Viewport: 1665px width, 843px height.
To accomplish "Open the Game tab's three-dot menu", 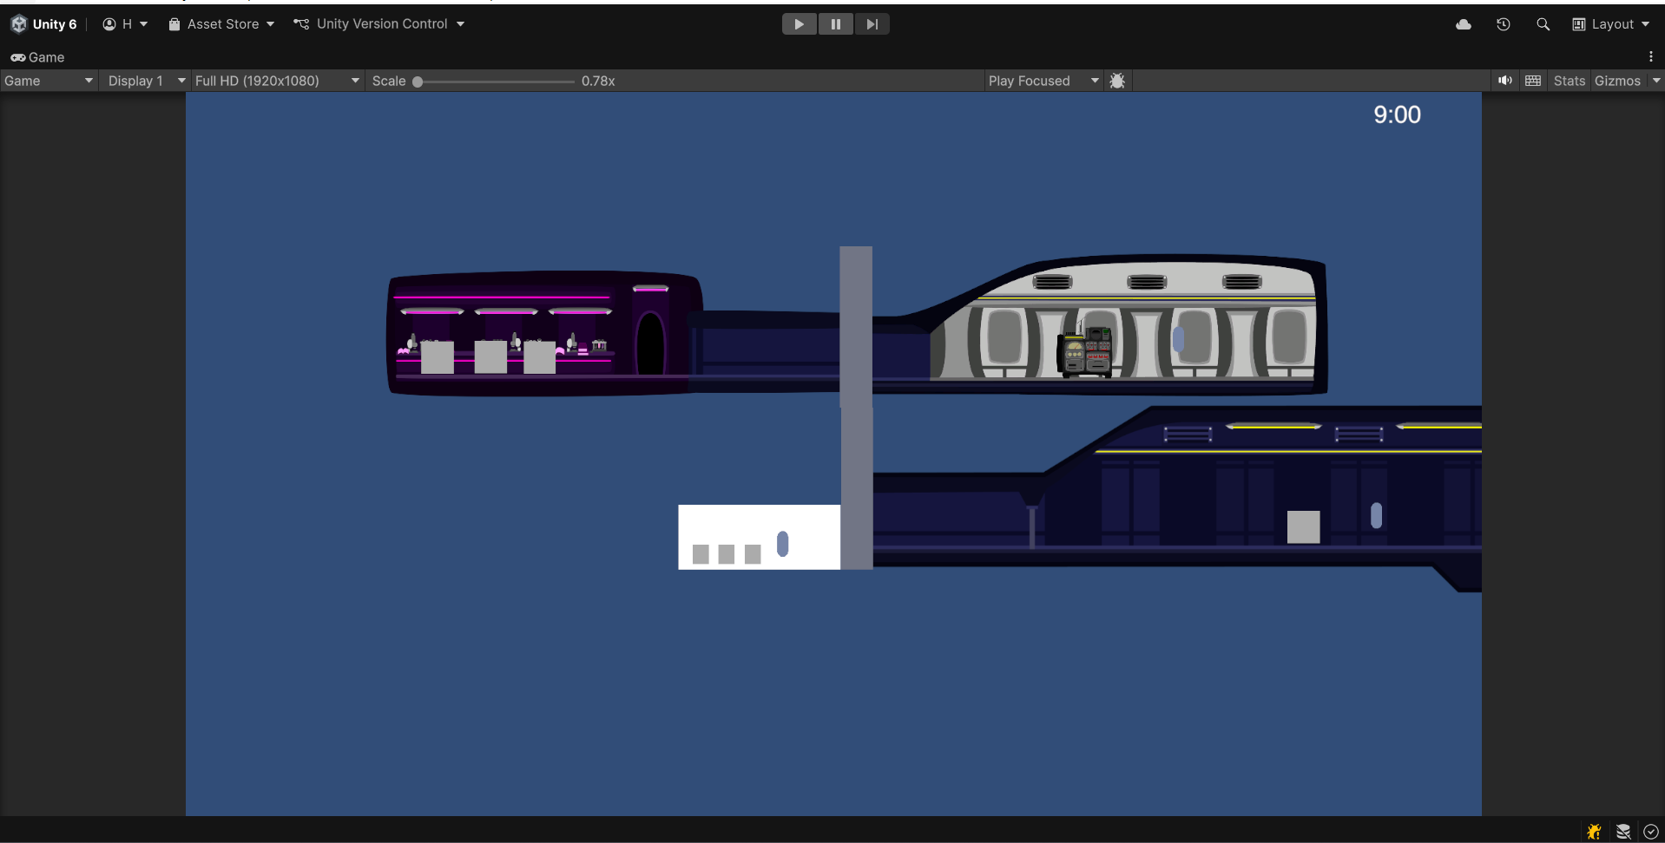I will (1650, 56).
